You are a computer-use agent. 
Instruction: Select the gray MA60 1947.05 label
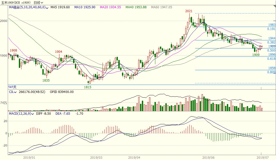pyautogui.click(x=162, y=7)
